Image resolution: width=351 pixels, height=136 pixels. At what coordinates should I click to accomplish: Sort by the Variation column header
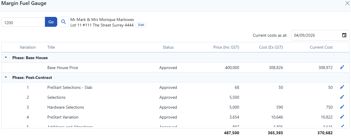(x=28, y=47)
